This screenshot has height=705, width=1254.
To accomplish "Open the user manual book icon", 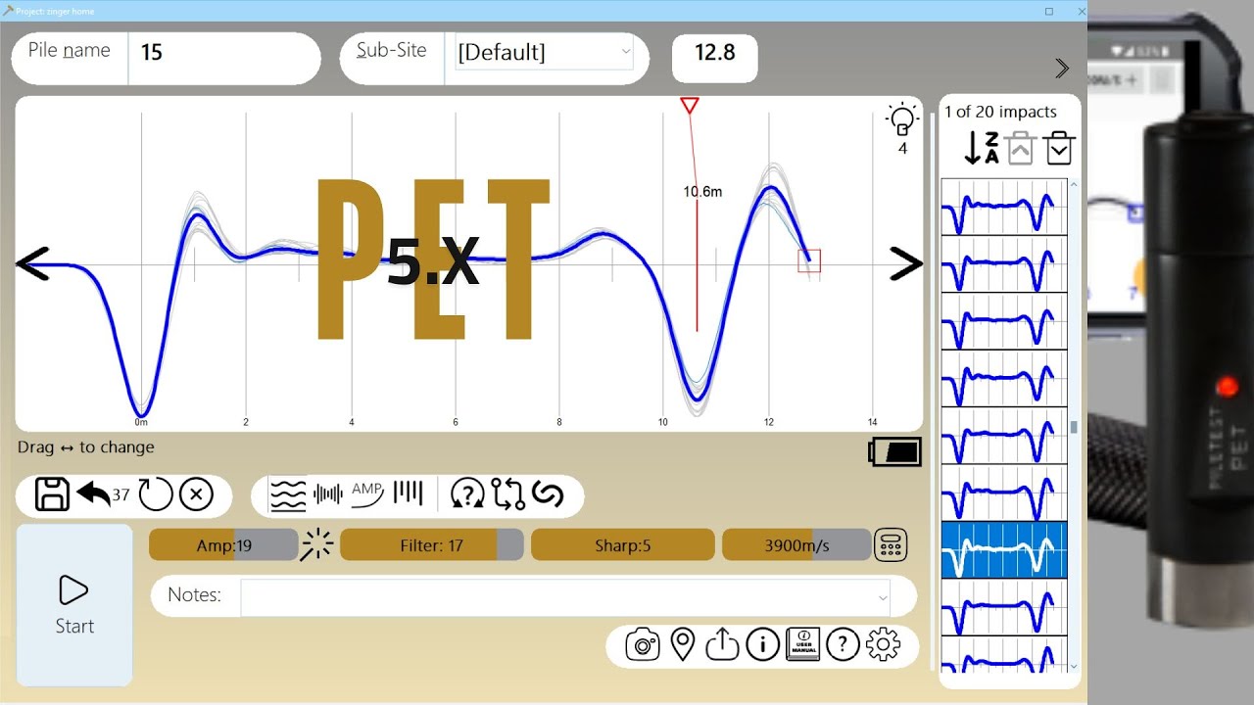I will [802, 644].
